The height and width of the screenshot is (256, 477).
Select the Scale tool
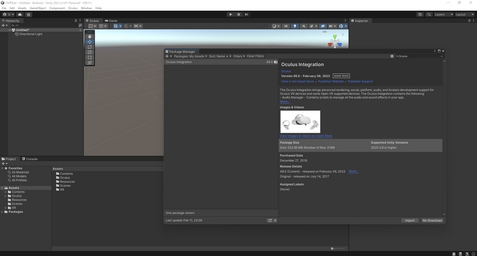pyautogui.click(x=89, y=52)
